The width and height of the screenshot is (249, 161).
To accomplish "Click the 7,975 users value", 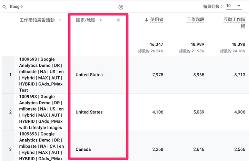I will [x=157, y=75].
